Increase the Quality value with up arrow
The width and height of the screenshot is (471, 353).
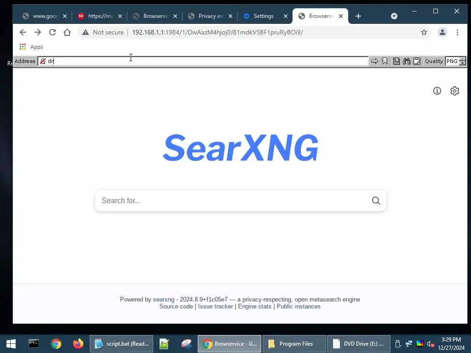463,59
